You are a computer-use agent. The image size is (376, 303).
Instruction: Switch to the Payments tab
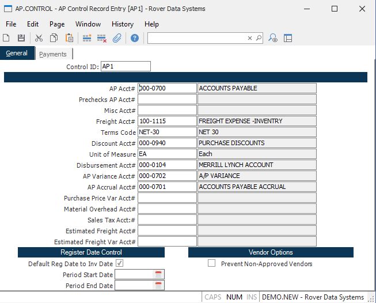coord(53,54)
